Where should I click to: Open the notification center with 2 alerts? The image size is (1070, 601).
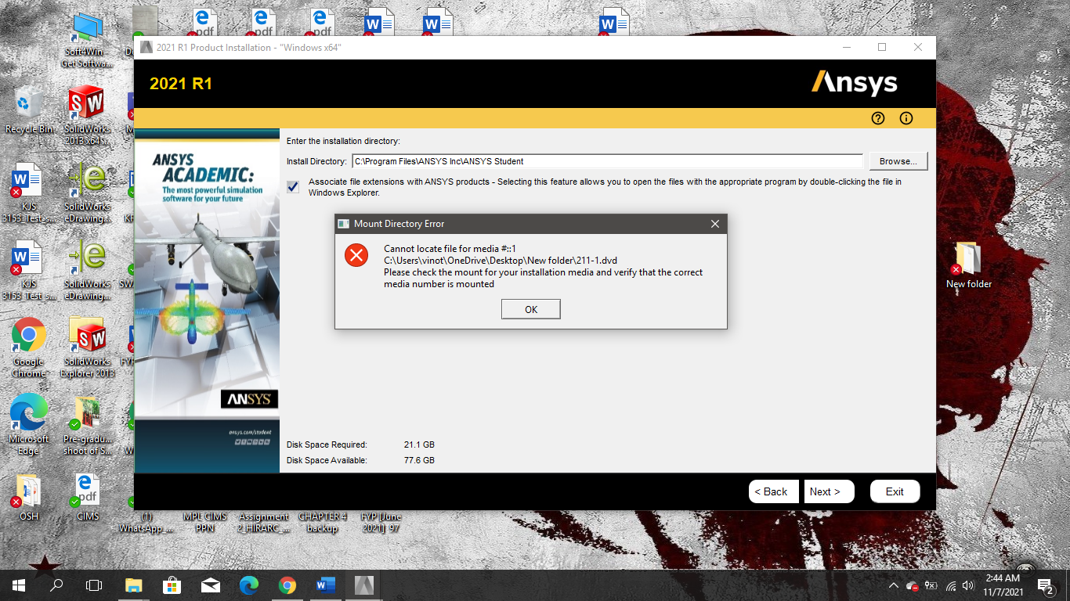click(x=1045, y=585)
